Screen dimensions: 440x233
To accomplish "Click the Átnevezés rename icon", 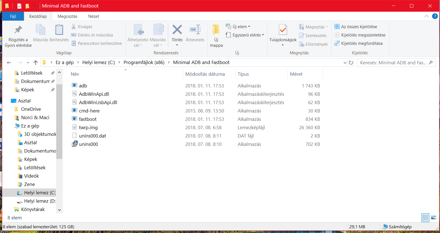I will 195,30.
